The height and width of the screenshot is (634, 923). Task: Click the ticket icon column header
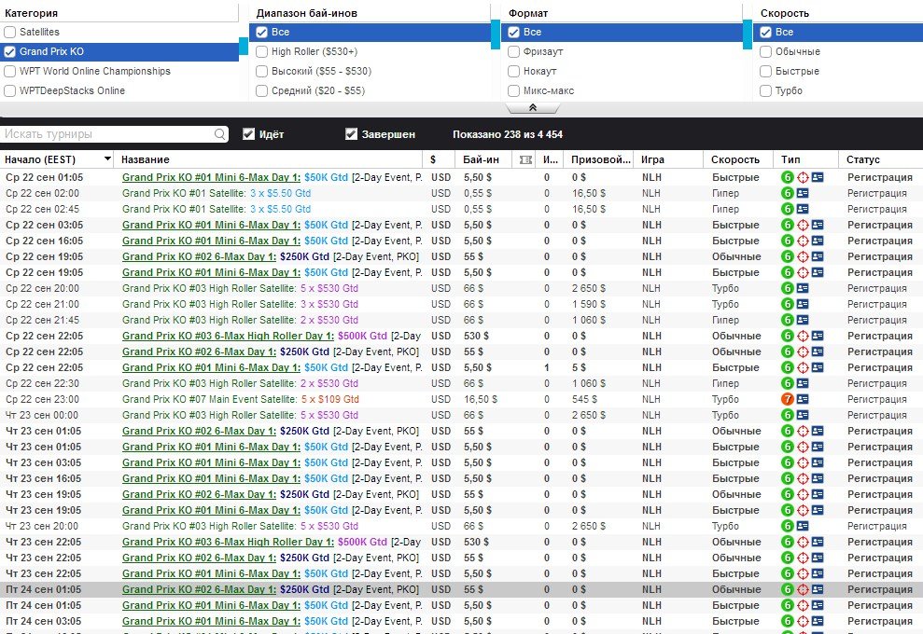point(526,159)
